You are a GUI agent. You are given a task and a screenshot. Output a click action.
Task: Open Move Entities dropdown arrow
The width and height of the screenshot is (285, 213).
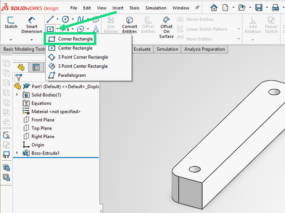tap(239, 39)
